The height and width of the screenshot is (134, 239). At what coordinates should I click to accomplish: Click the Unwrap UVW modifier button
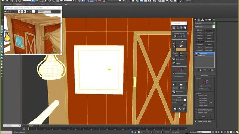pyautogui.click(x=209, y=33)
